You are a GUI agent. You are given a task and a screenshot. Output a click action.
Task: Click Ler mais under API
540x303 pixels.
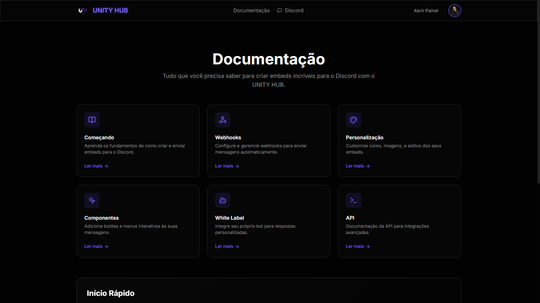click(x=358, y=247)
